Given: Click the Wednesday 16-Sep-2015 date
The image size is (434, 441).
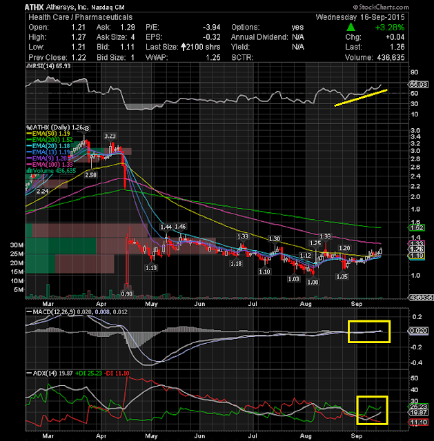Looking at the screenshot, I should (360, 17).
